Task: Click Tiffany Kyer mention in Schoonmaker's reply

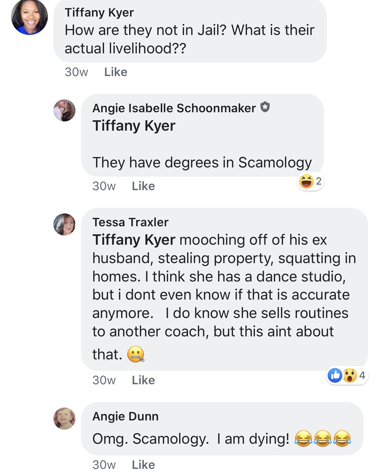Action: point(134,126)
